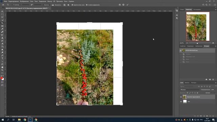Open the Image menu (Изображение)

24,1
